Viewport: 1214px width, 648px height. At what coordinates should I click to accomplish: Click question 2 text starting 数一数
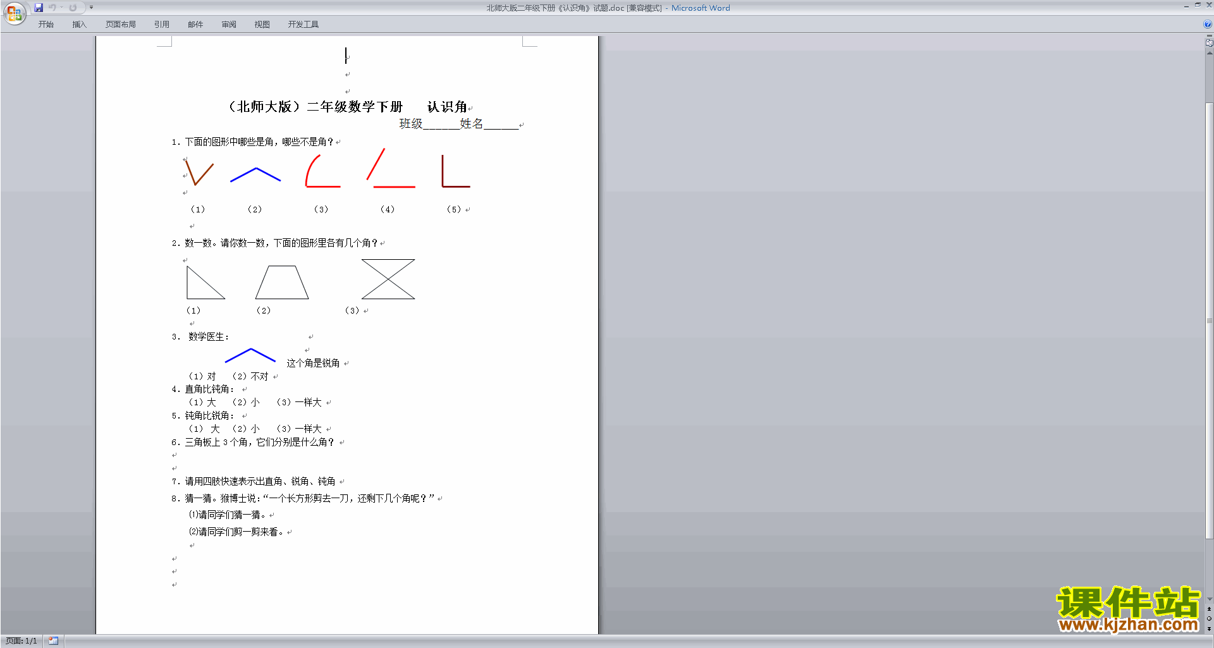tap(281, 243)
